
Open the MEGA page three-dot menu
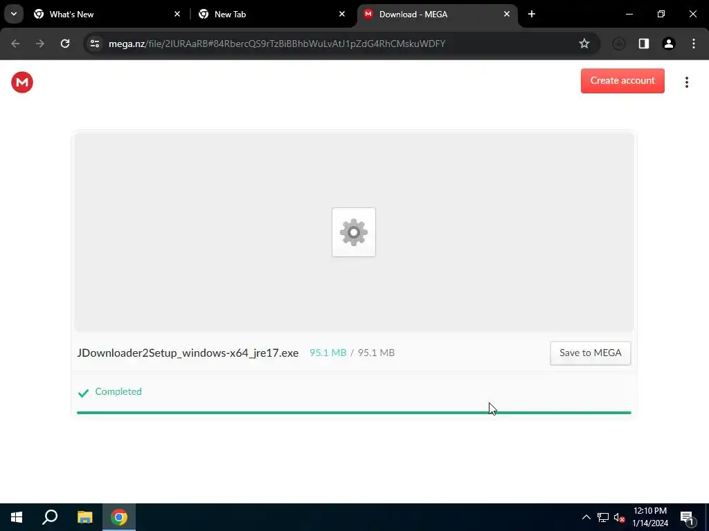coord(686,82)
